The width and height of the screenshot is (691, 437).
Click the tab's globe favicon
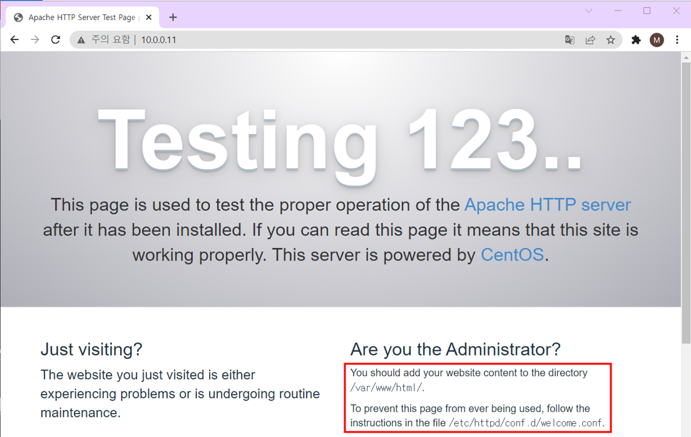tap(19, 17)
